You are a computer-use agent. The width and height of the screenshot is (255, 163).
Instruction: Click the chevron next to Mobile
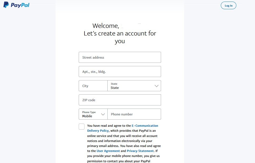[x=103, y=114]
